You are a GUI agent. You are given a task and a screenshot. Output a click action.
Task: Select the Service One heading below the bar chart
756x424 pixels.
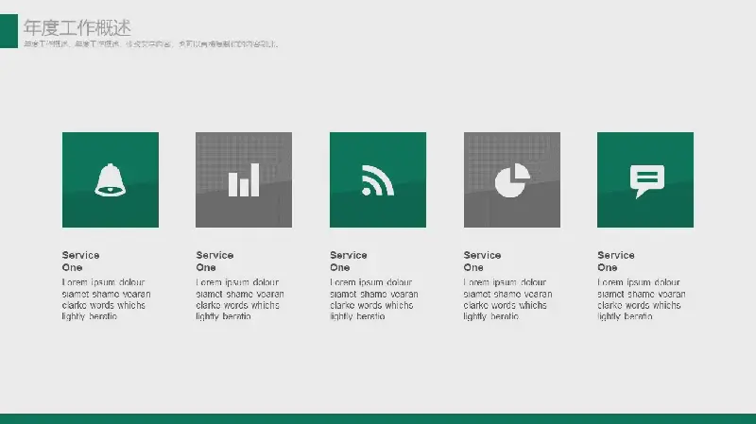point(215,262)
